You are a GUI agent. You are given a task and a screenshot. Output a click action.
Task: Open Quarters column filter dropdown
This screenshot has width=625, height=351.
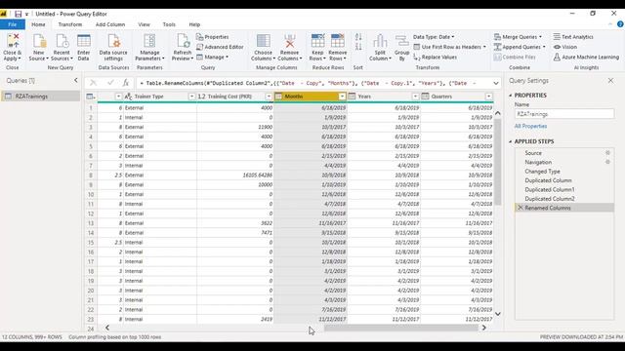[x=488, y=97]
